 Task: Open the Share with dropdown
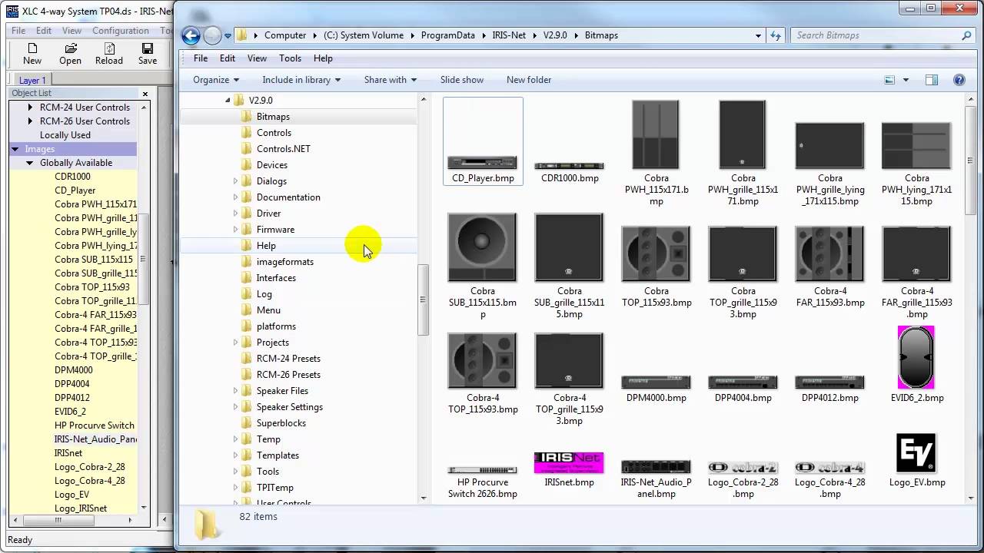(391, 80)
